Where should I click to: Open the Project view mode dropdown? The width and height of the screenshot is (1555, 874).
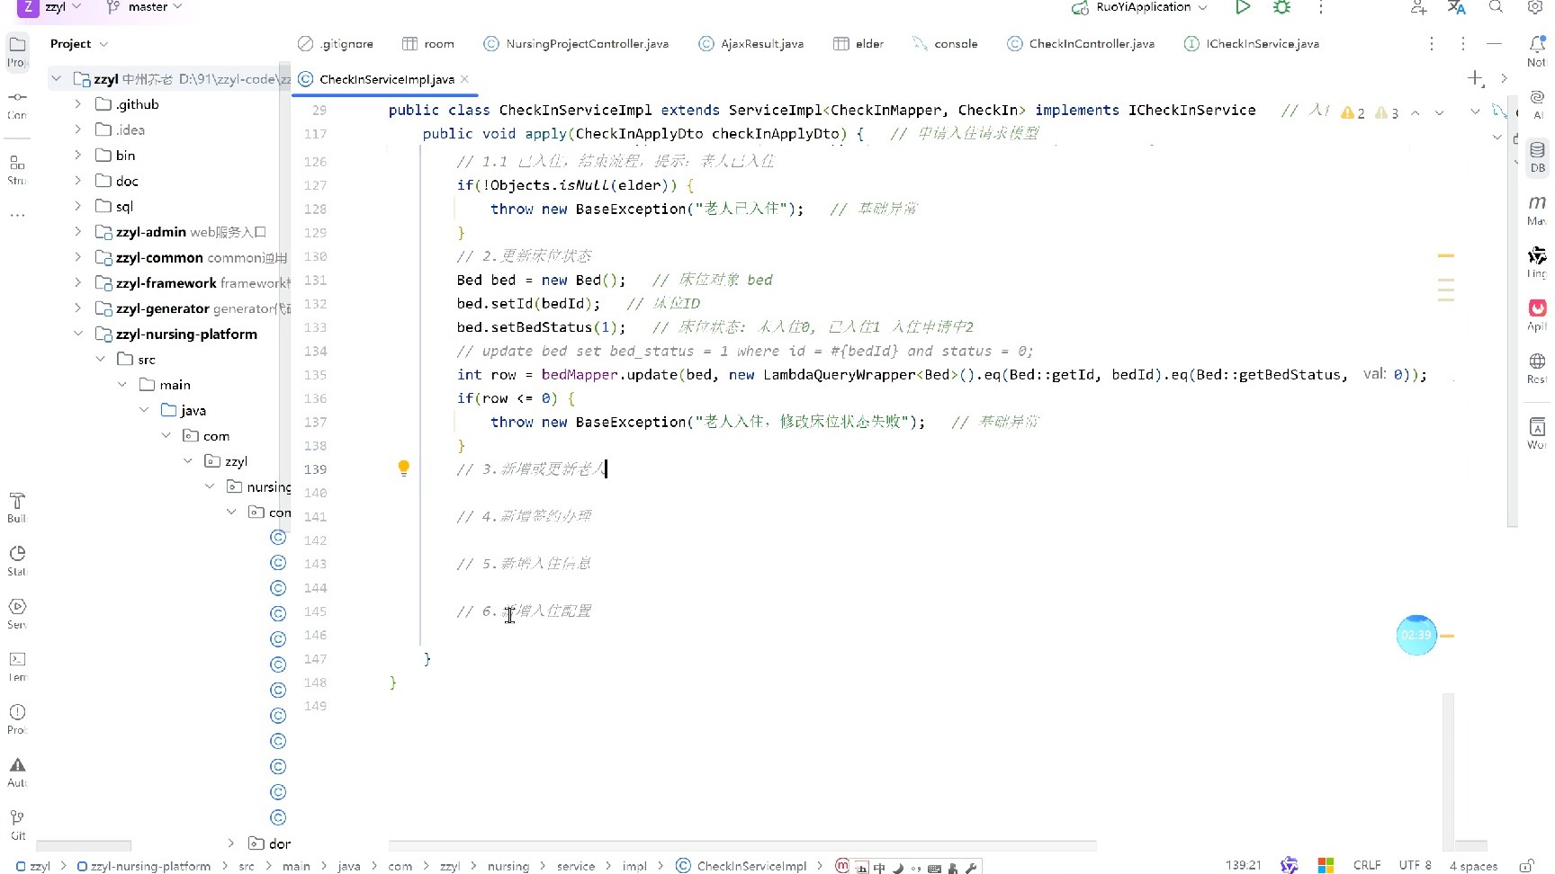click(x=79, y=43)
